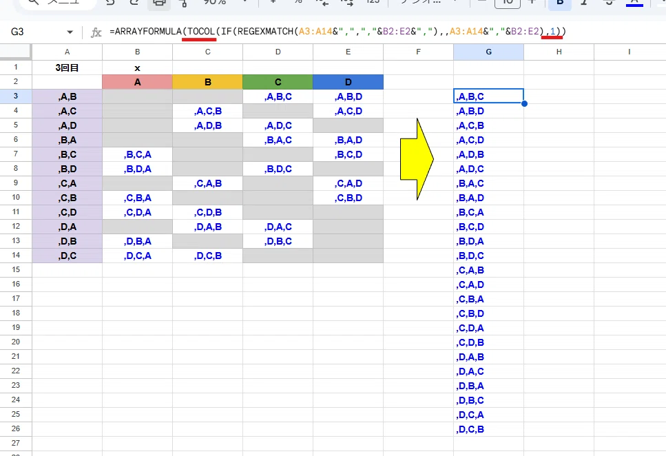666x456 pixels.
Task: Click the yellow header cell B in row 2
Action: (x=208, y=82)
